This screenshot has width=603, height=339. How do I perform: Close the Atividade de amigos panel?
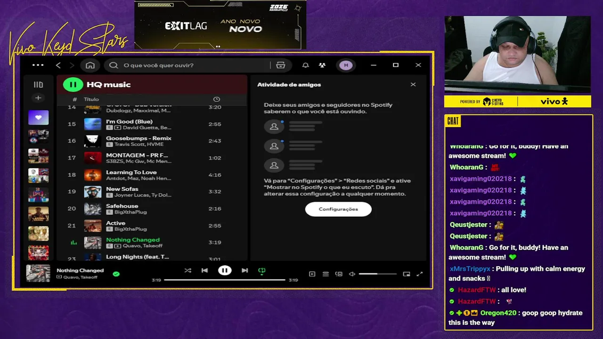pos(413,85)
